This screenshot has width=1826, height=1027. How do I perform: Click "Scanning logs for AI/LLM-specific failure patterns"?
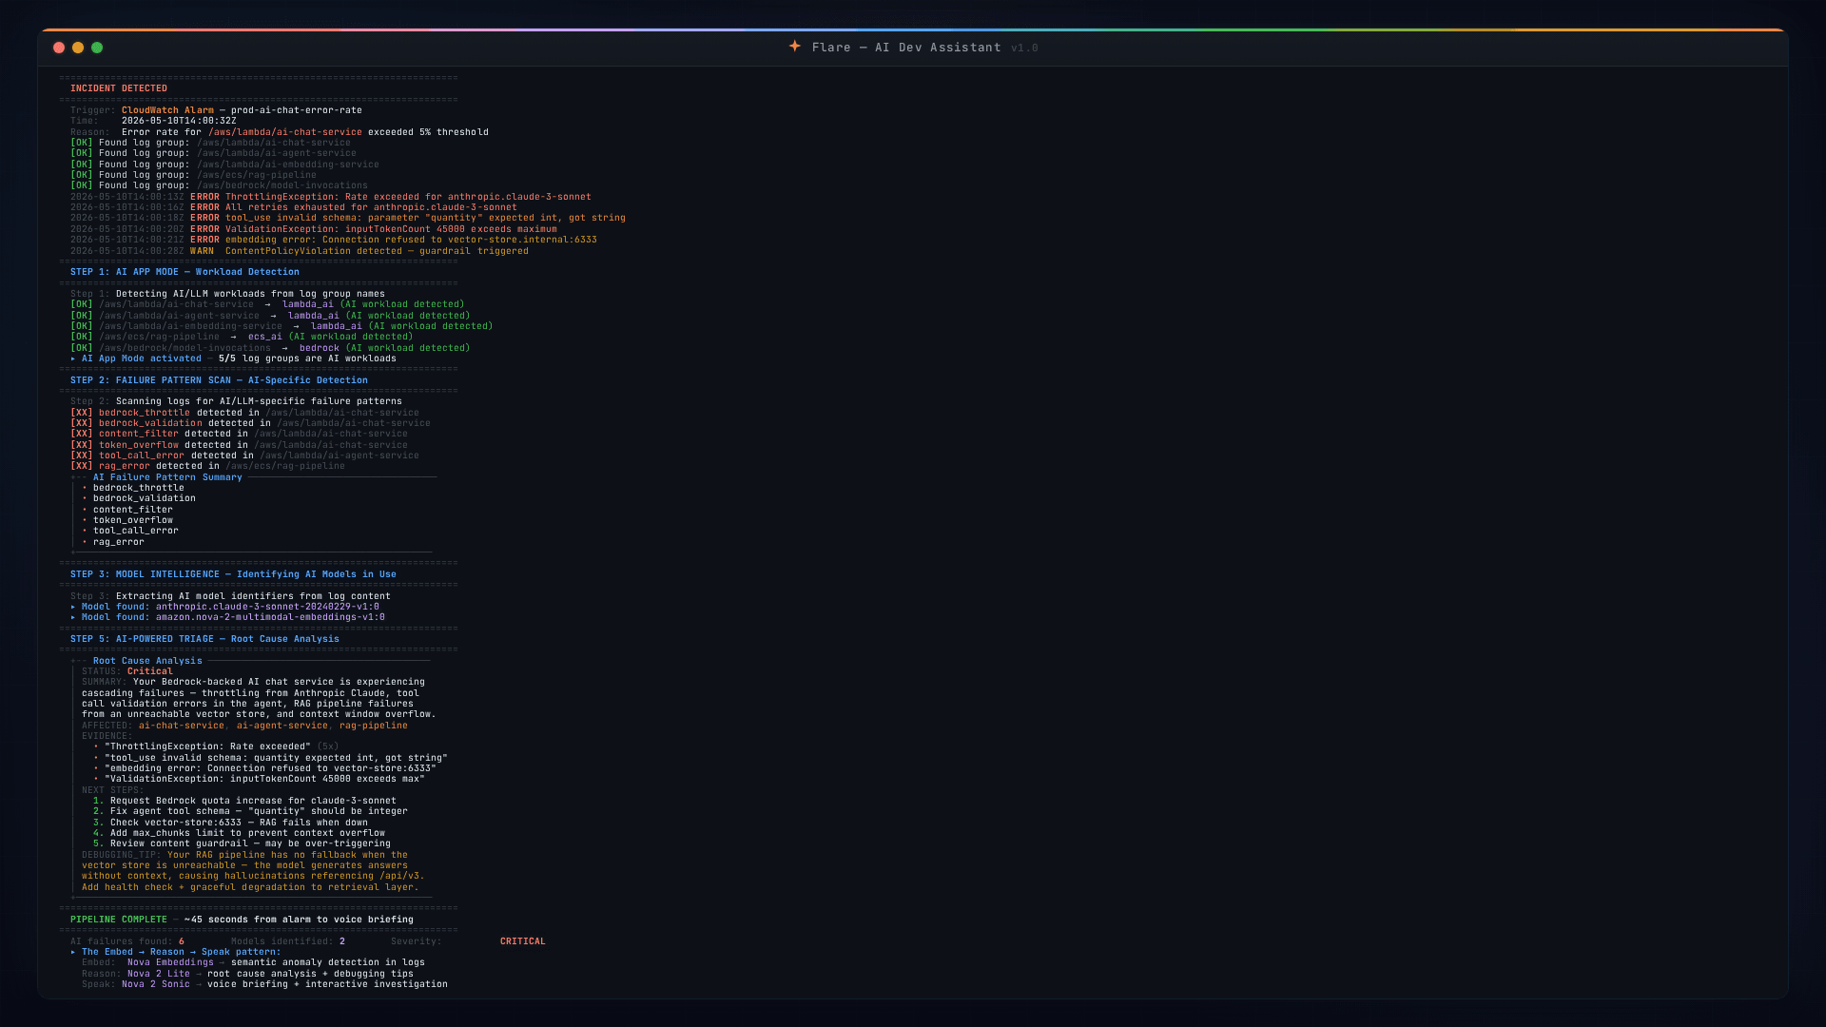pos(259,401)
